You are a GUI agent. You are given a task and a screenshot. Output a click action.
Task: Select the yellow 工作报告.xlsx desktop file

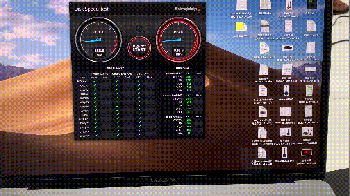coord(241,29)
